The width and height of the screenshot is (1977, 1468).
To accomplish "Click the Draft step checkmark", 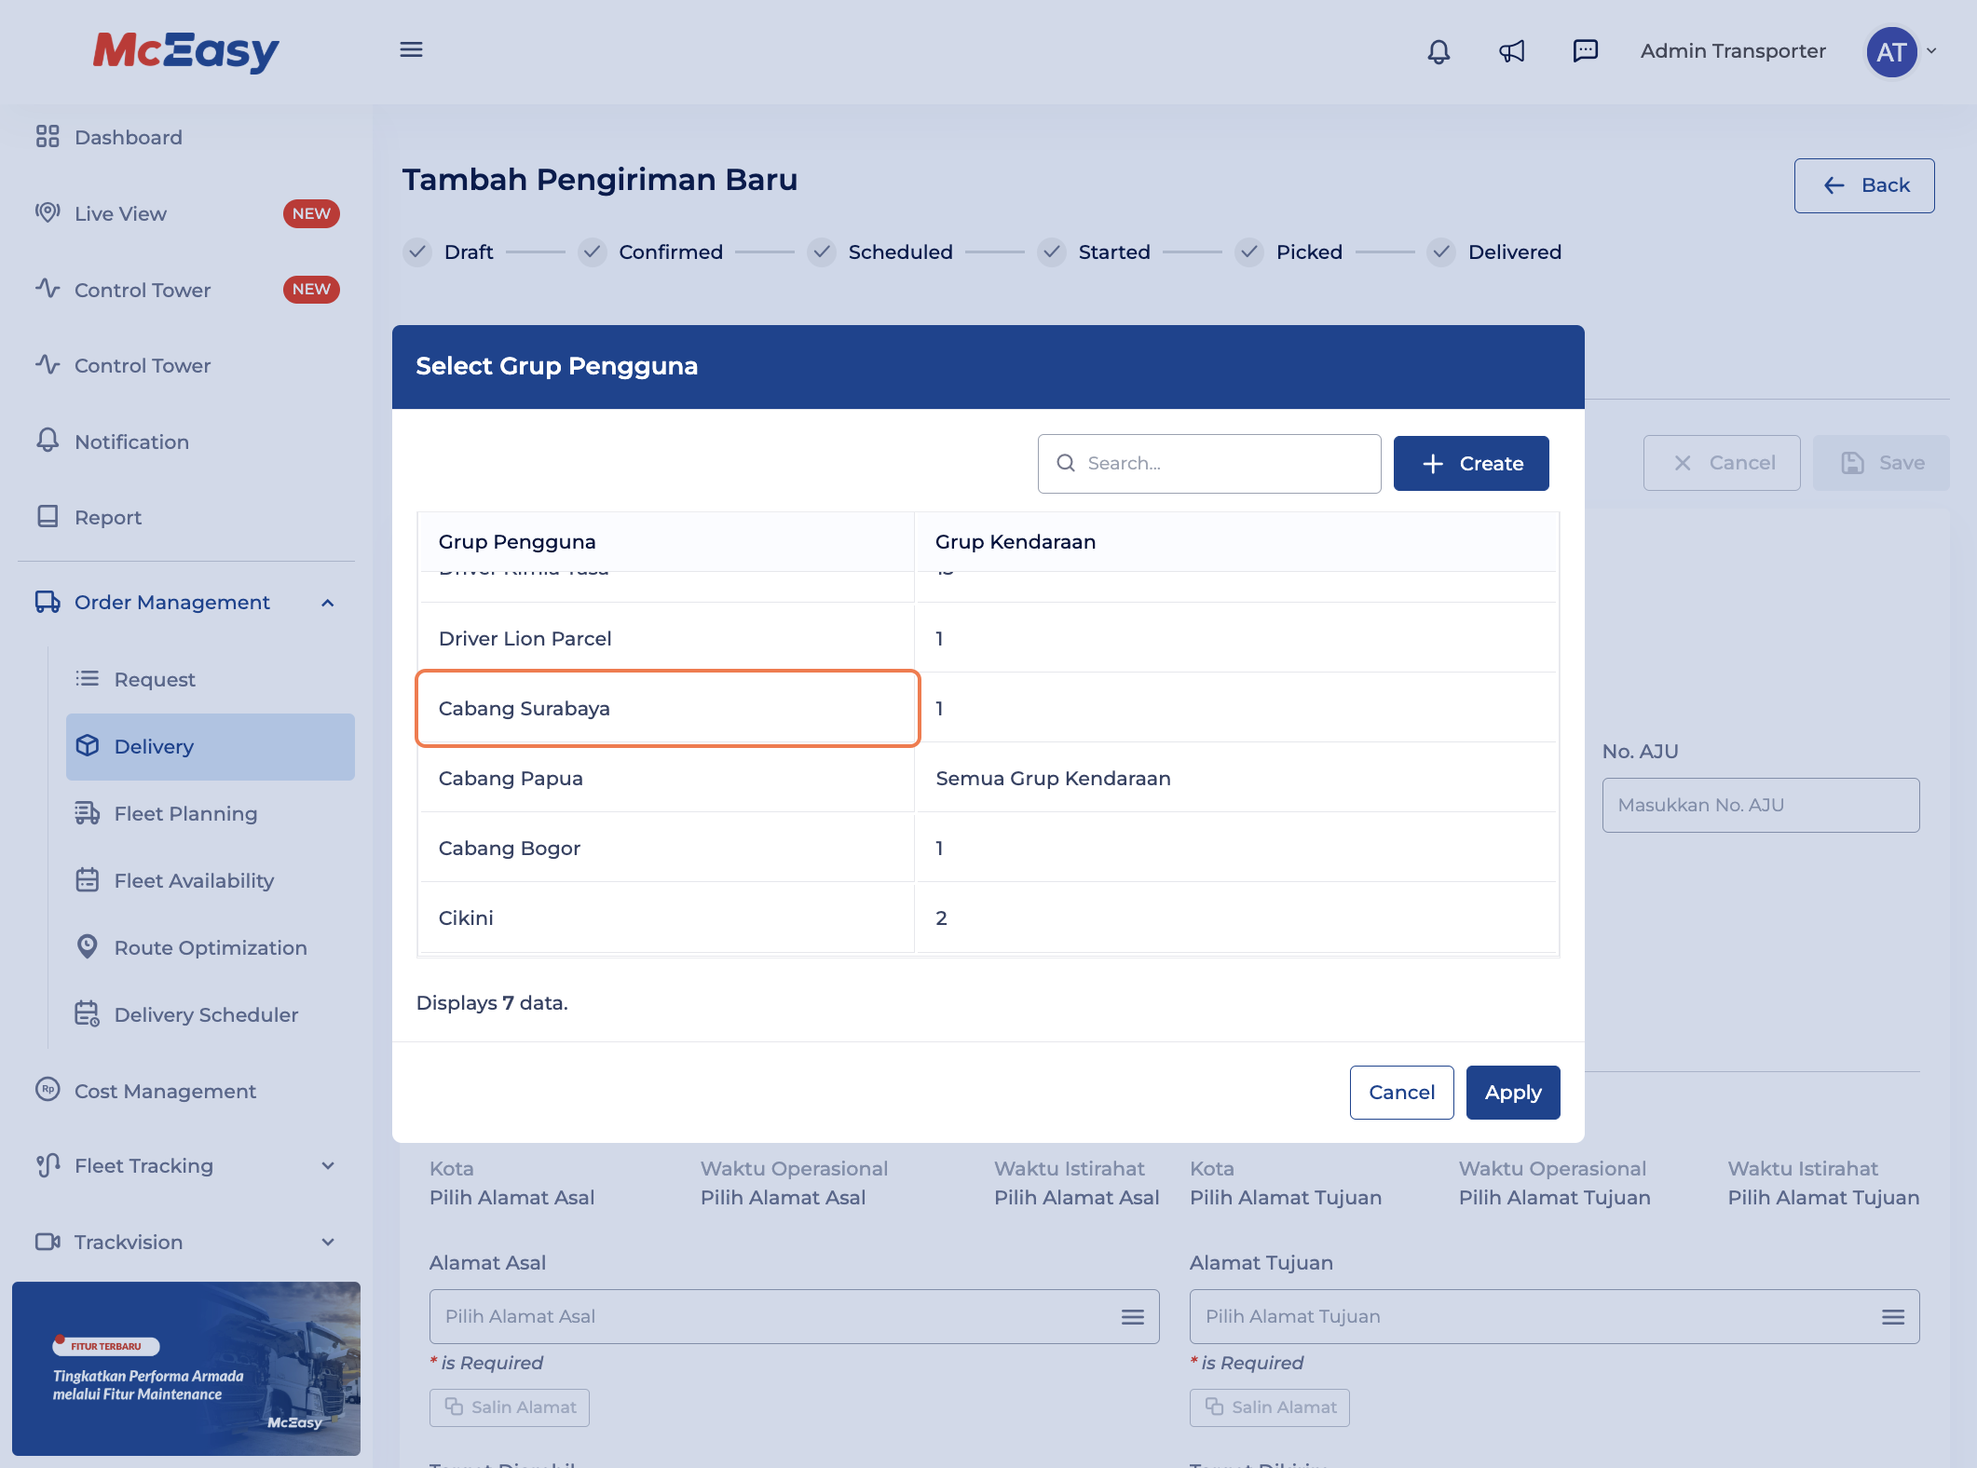I will (417, 251).
